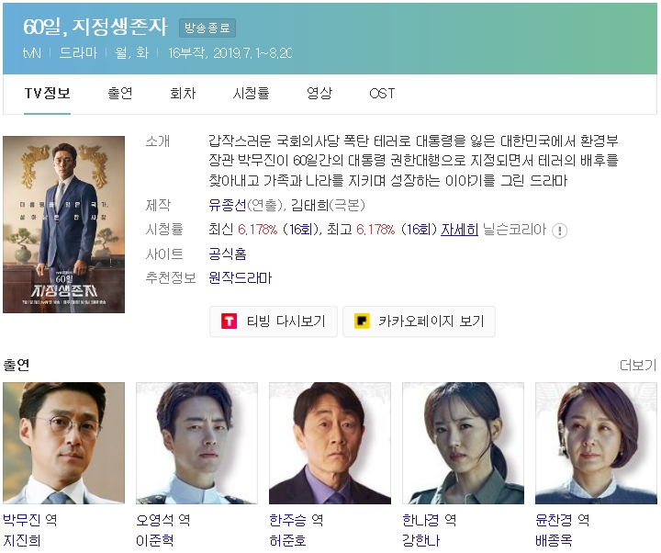Viewport: 661px width, 553px height.
Task: Go to the 영상 tab
Action: point(319,93)
